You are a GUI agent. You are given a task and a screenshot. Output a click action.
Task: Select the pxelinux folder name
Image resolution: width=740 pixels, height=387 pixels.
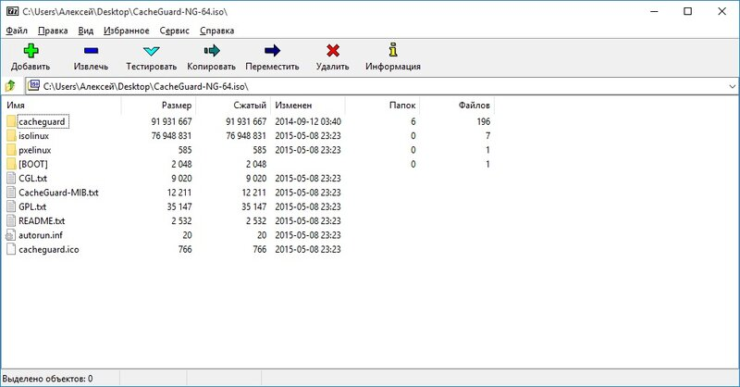click(x=35, y=150)
